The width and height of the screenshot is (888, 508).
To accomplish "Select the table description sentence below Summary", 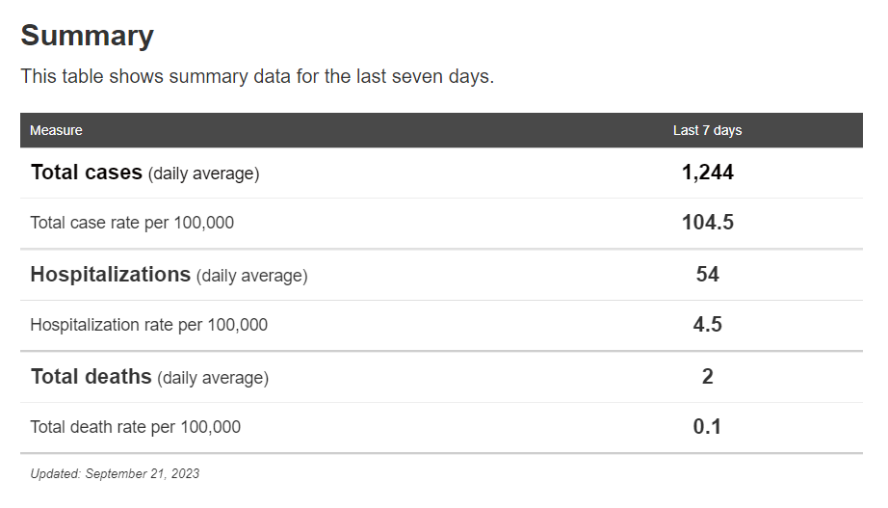I will tap(257, 77).
